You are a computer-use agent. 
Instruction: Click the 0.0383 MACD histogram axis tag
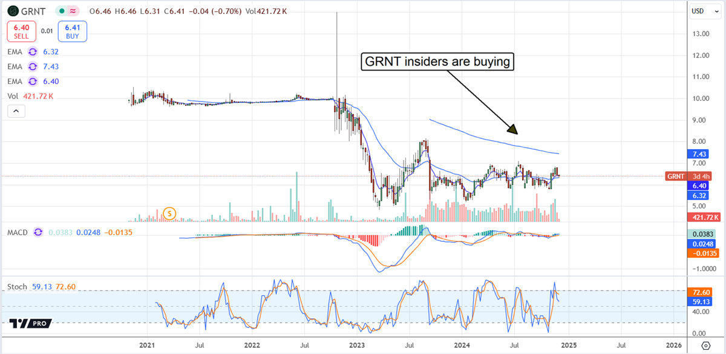(702, 234)
